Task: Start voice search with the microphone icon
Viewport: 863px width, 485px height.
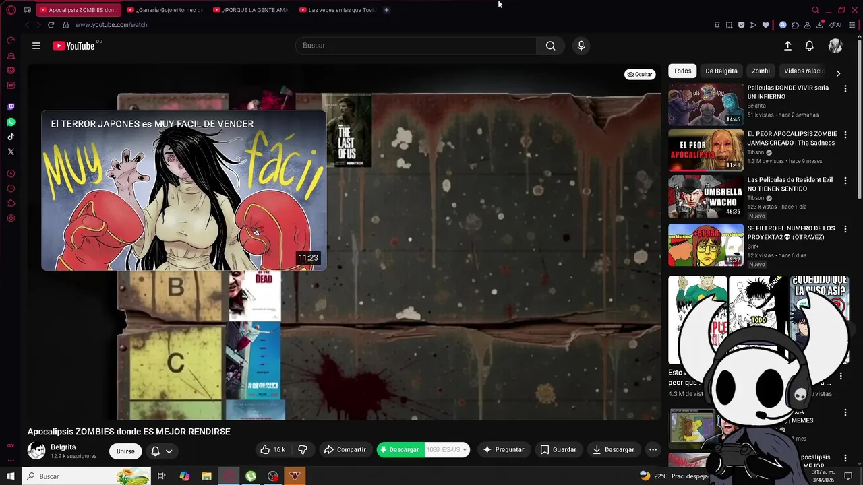Action: [581, 46]
